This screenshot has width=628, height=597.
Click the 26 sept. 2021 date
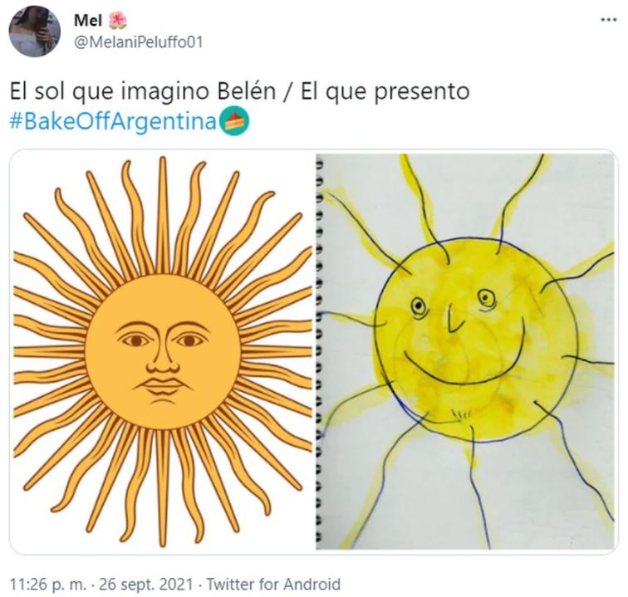click(146, 585)
